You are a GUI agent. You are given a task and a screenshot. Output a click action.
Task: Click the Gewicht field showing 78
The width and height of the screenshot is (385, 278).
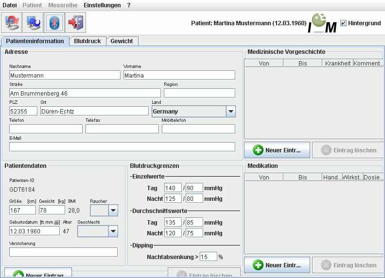(52, 210)
